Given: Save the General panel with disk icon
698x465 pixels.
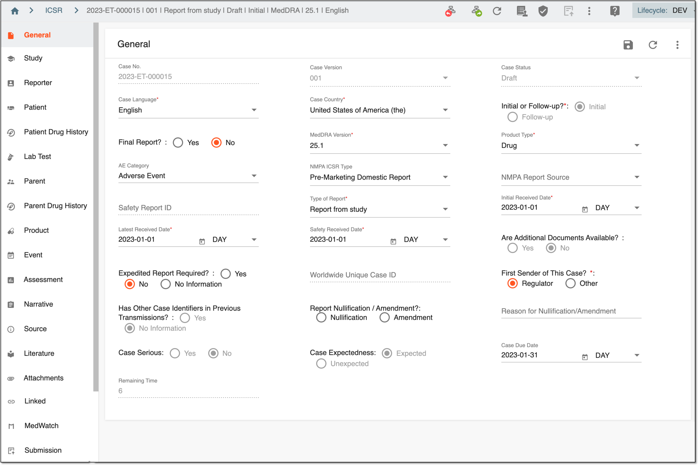Looking at the screenshot, I should coord(628,45).
